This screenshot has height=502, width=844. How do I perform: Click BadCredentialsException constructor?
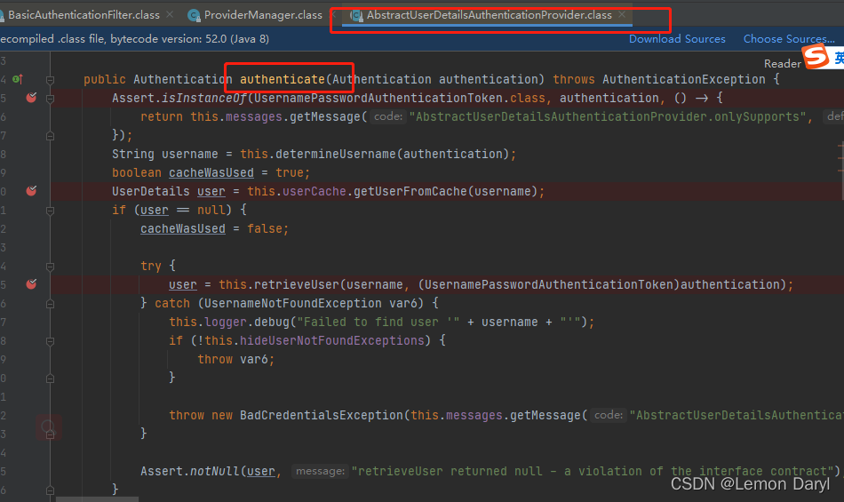click(322, 415)
